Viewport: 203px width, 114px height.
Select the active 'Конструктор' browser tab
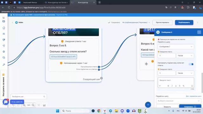tap(83, 3)
